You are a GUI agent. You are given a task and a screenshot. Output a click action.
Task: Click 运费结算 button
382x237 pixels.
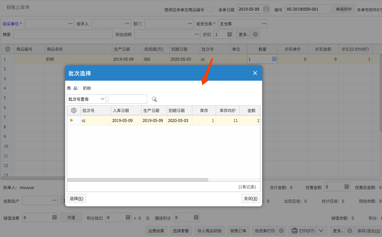click(x=156, y=231)
